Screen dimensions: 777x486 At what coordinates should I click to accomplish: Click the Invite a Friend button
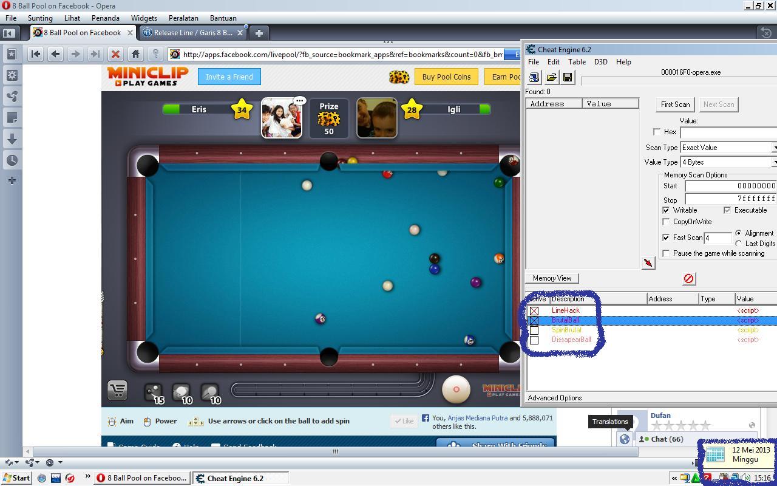coord(229,77)
